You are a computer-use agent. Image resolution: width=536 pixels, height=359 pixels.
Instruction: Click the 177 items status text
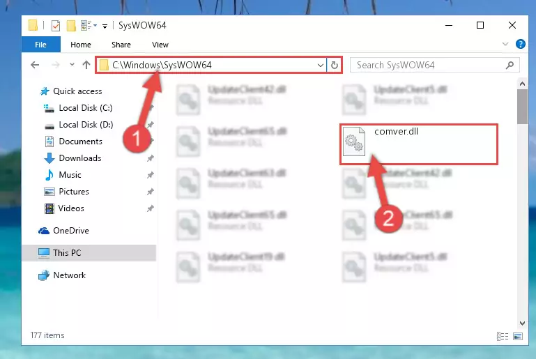pyautogui.click(x=47, y=335)
